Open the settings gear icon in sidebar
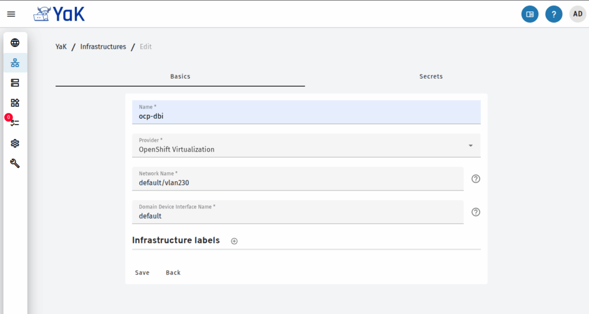 coord(15,143)
